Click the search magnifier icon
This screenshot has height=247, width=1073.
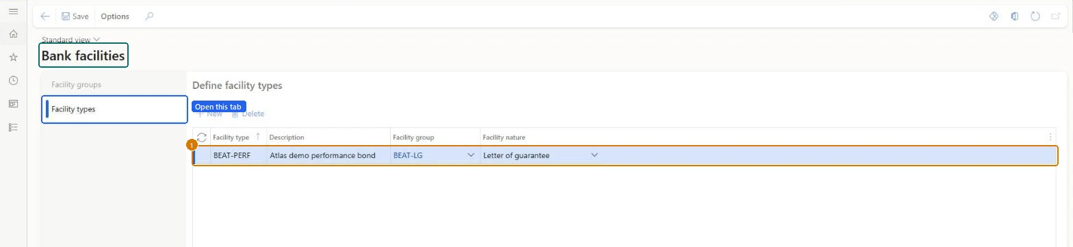coord(149,16)
